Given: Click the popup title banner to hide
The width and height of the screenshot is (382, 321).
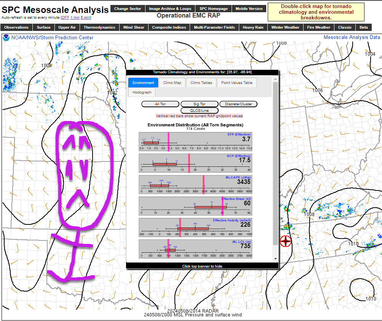Looking at the screenshot, I should [202, 72].
